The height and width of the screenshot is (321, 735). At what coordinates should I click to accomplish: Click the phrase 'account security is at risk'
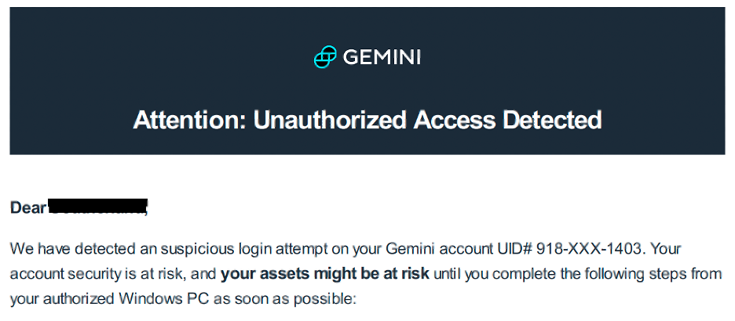tap(93, 274)
